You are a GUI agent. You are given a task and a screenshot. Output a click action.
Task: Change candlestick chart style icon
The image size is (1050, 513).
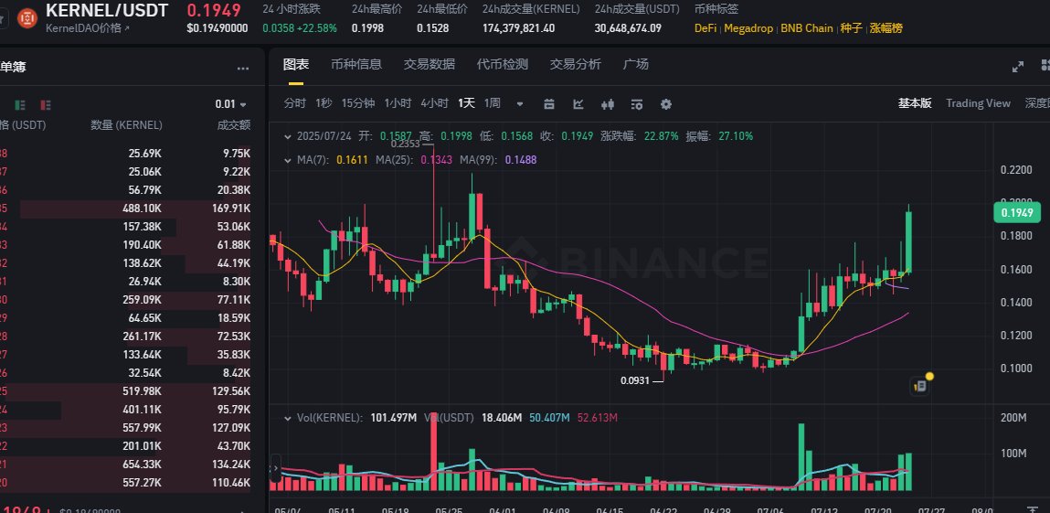click(x=608, y=104)
